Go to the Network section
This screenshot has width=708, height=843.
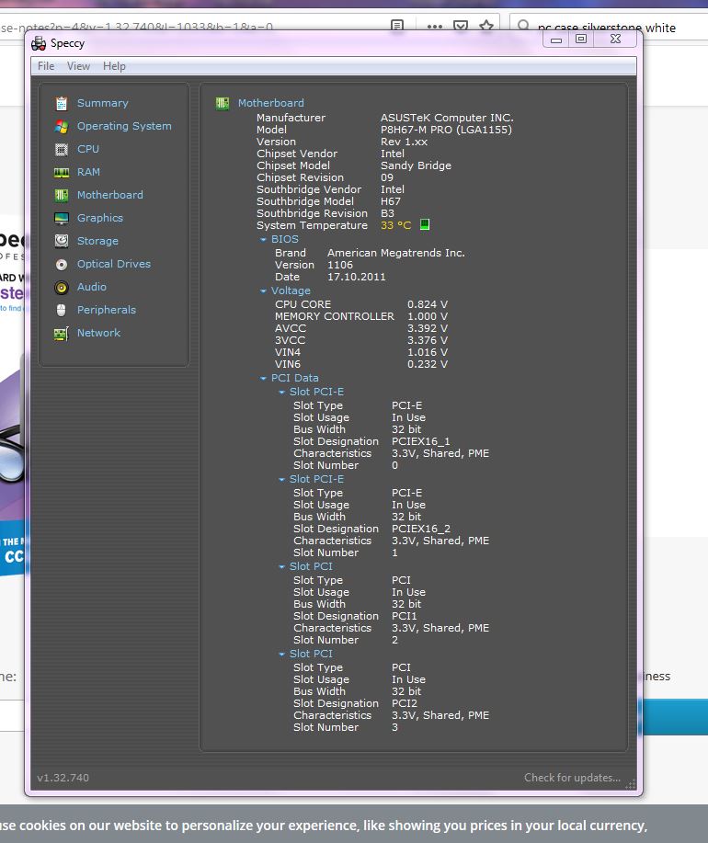tap(99, 333)
